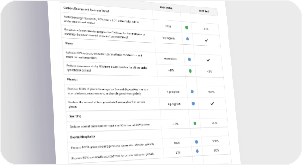This screenshot has width=302, height=165.
Task: Click checkmark in office supplies plastic goal
Action: (x=212, y=103)
